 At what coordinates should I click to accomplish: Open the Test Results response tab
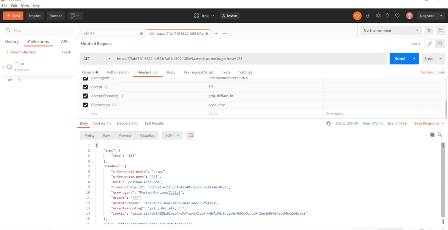coord(154,123)
